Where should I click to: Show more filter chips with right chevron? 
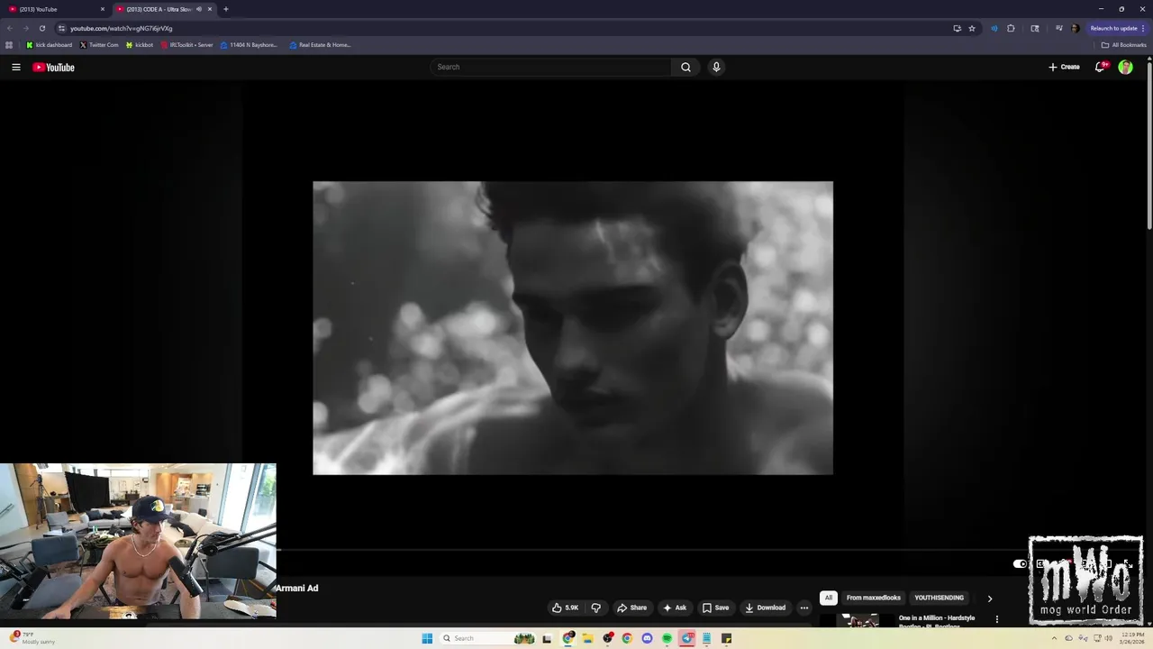click(989, 598)
